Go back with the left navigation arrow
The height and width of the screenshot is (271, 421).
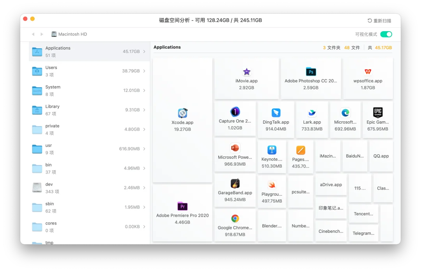[33, 34]
